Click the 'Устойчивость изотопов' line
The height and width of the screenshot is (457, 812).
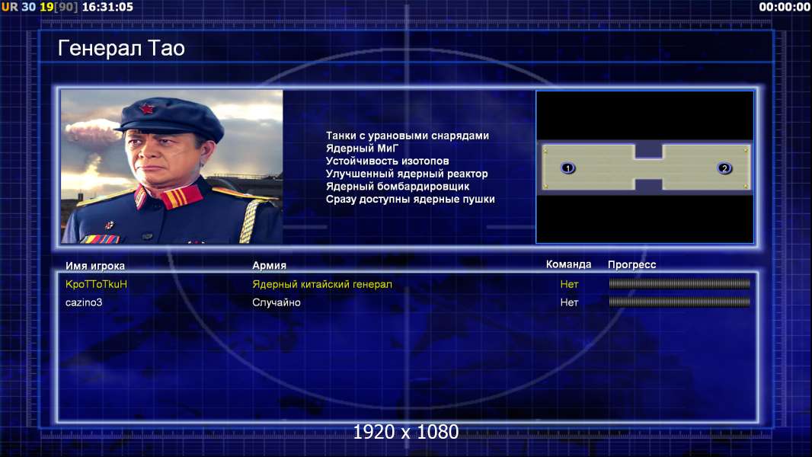tap(388, 161)
